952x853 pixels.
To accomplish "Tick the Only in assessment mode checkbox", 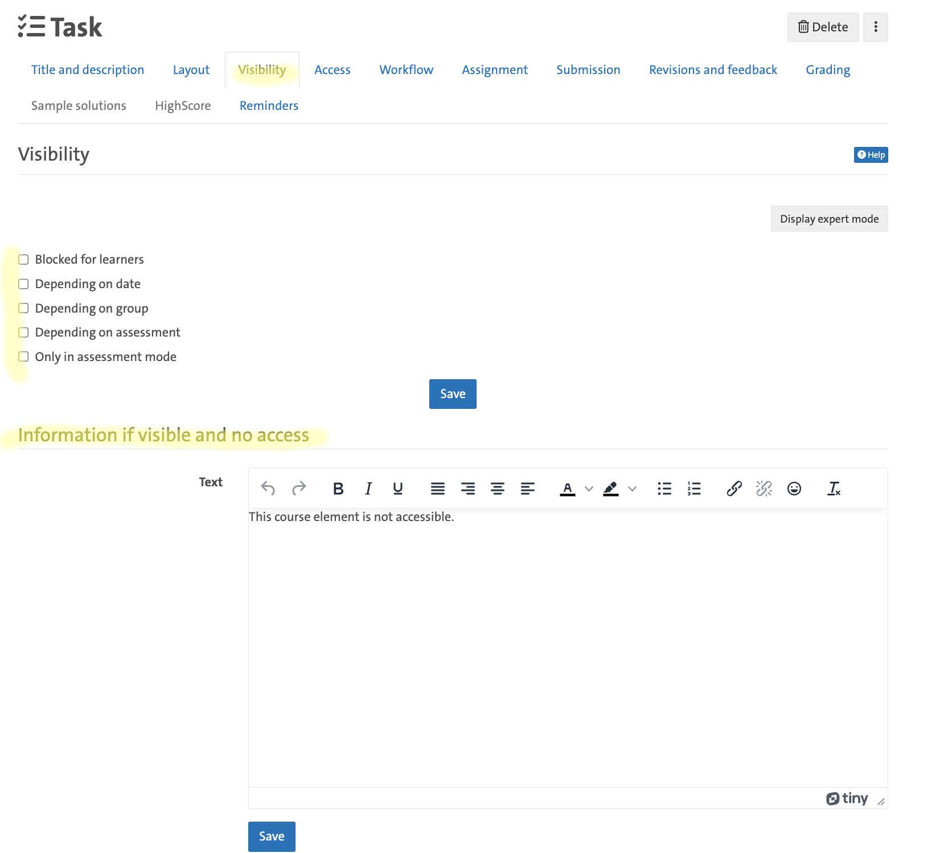I will tap(23, 357).
